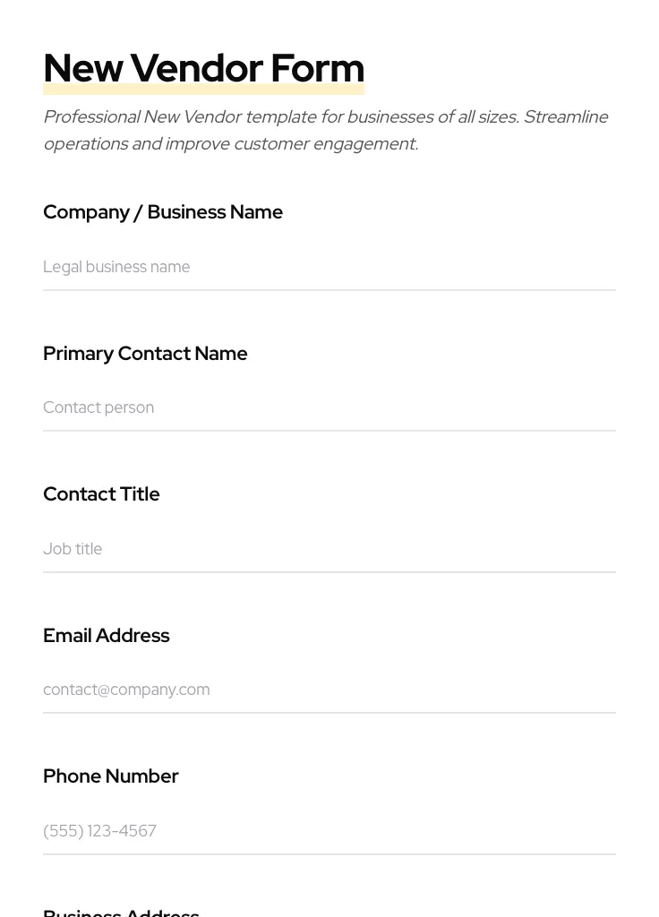Focus the Contact person text field
Viewport: 659px width, 917px height.
(329, 407)
